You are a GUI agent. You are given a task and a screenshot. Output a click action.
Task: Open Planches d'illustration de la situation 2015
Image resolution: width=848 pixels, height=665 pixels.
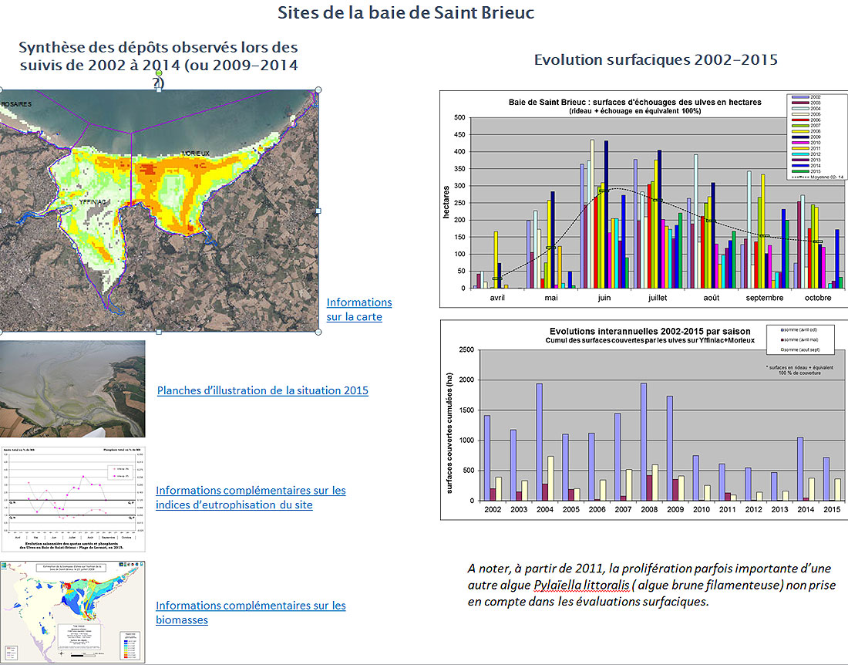click(263, 390)
